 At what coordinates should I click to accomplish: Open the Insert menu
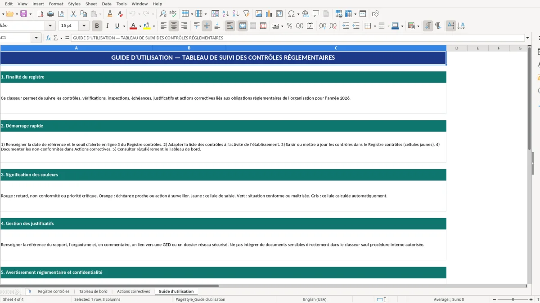(x=38, y=4)
